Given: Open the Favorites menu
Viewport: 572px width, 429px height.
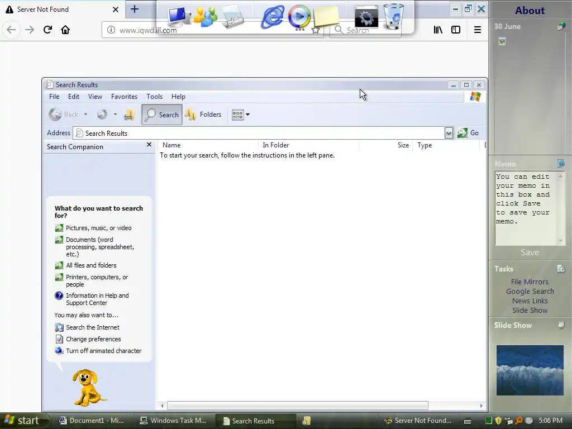Looking at the screenshot, I should point(124,97).
